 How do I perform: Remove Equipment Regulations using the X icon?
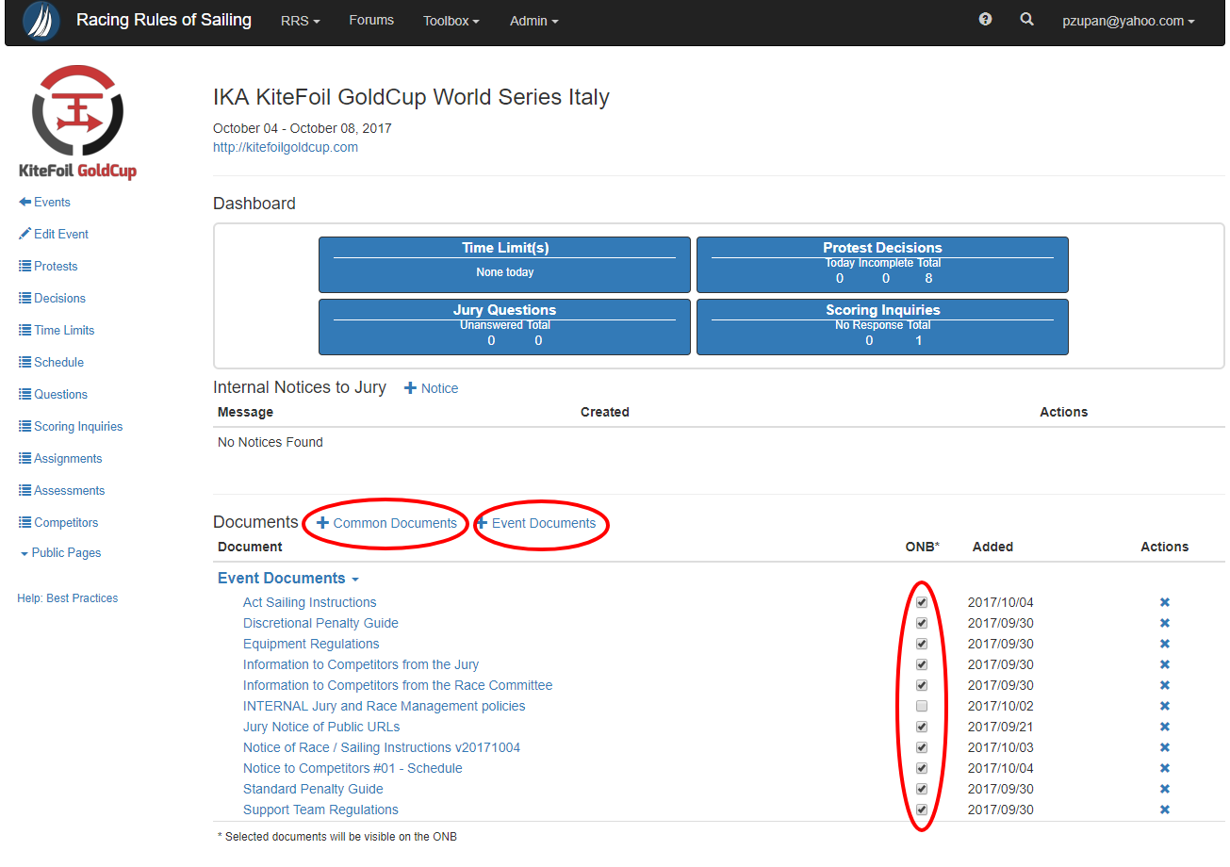(x=1164, y=644)
